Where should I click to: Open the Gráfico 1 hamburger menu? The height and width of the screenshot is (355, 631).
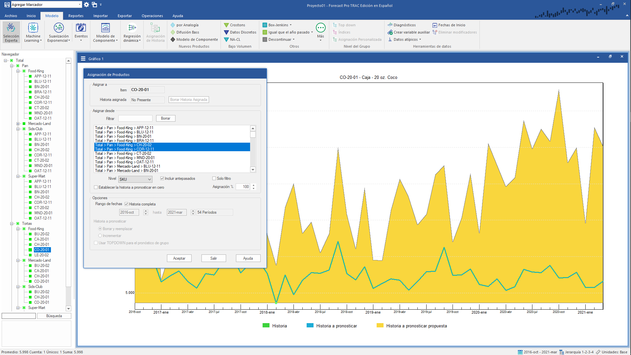coord(83,59)
